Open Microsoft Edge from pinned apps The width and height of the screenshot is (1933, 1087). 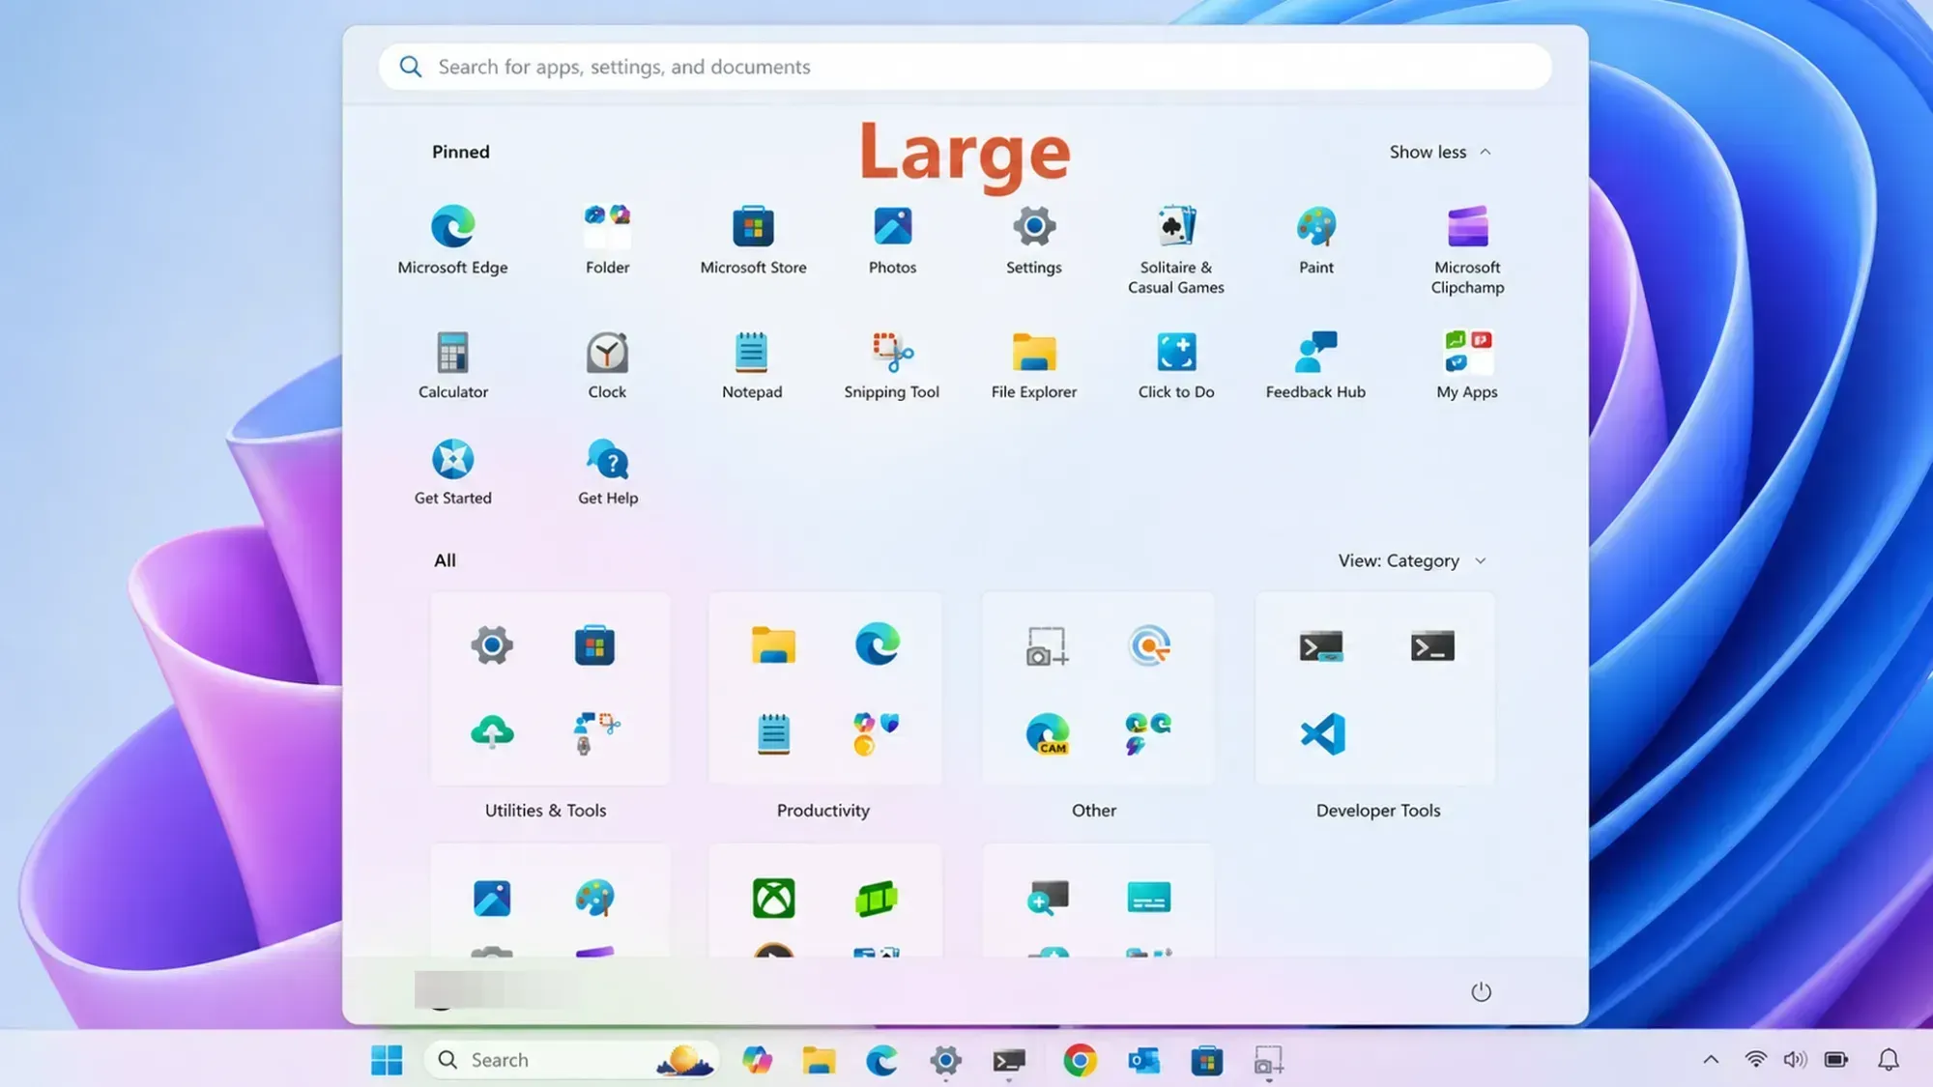point(452,241)
